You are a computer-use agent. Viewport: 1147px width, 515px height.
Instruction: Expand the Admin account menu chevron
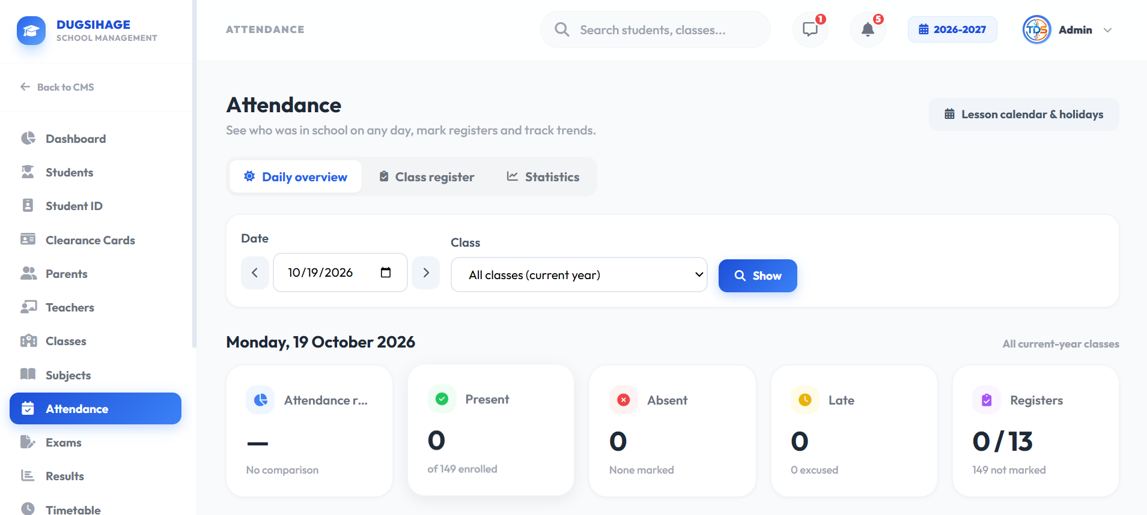click(1107, 30)
